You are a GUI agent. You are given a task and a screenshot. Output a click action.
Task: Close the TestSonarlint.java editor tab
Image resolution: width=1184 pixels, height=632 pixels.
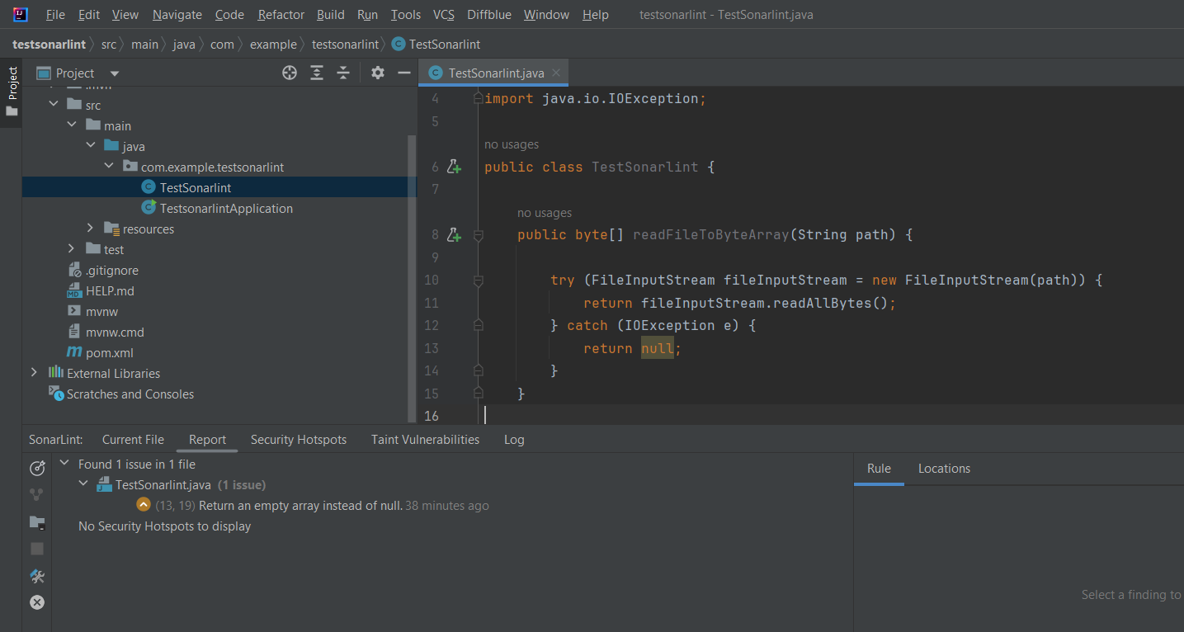coord(556,73)
